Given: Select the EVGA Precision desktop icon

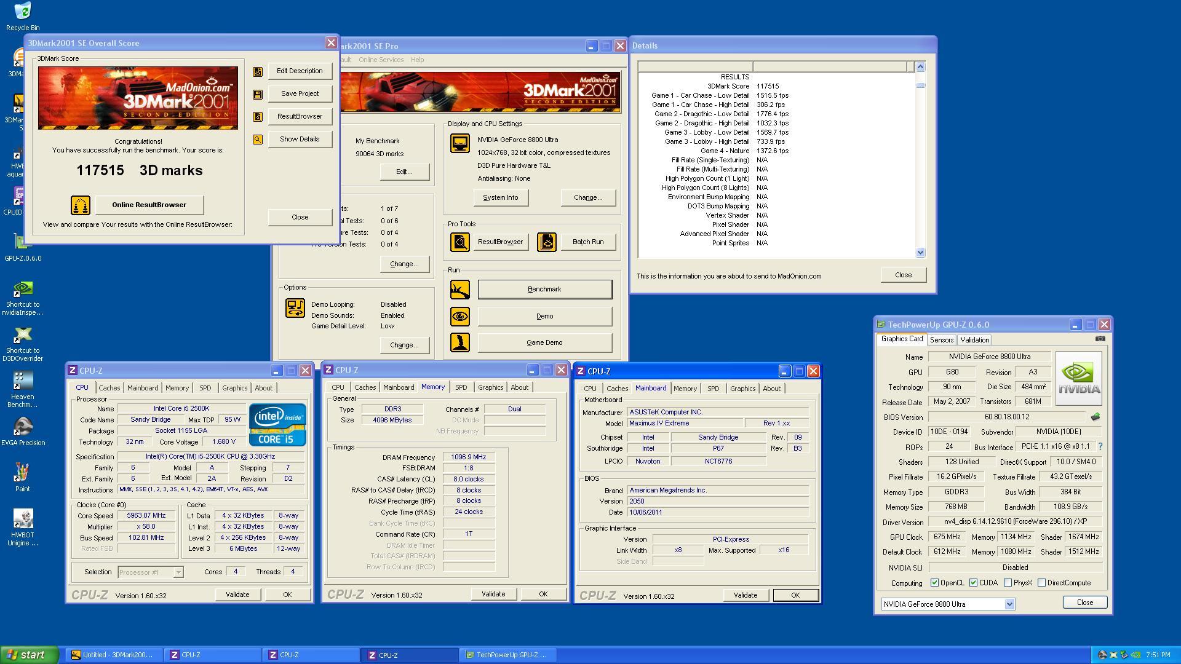Looking at the screenshot, I should pos(23,432).
